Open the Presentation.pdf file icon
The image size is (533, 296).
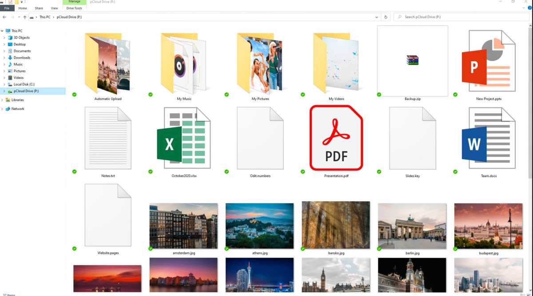click(x=336, y=138)
